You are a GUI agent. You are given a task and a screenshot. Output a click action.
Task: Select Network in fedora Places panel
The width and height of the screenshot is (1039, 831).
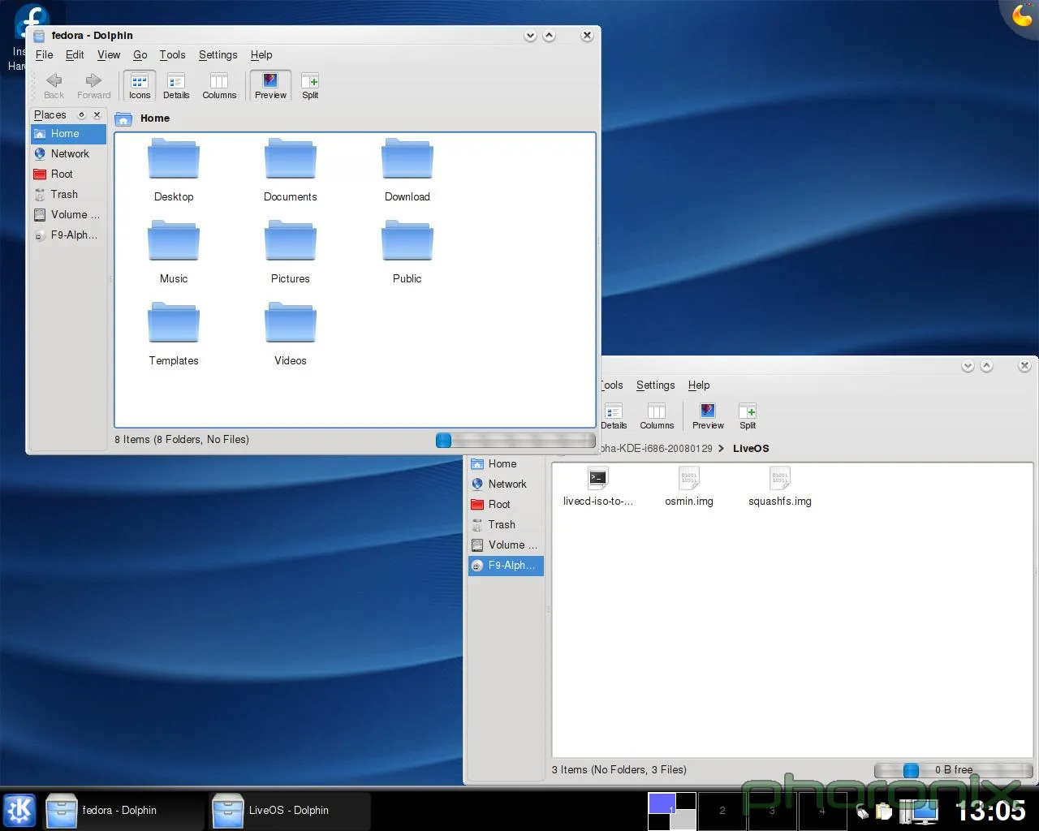pyautogui.click(x=68, y=154)
